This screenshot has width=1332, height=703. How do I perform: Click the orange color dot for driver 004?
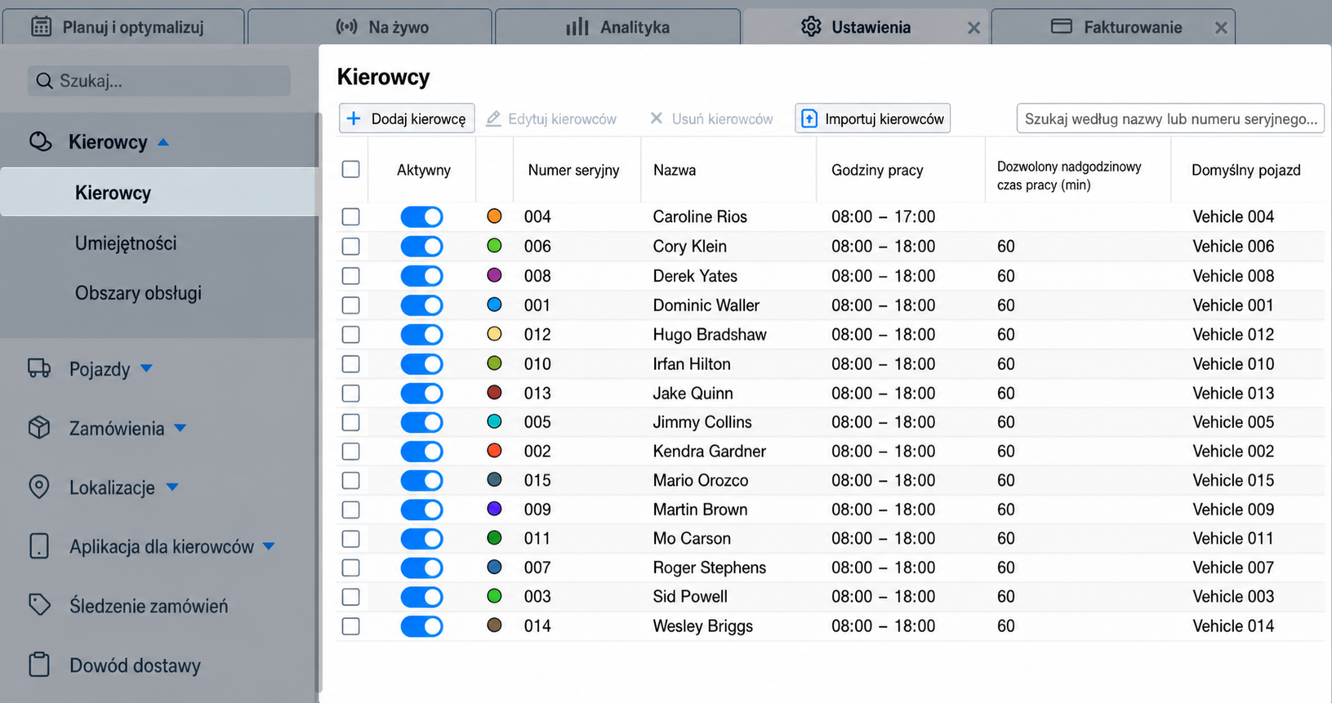494,216
